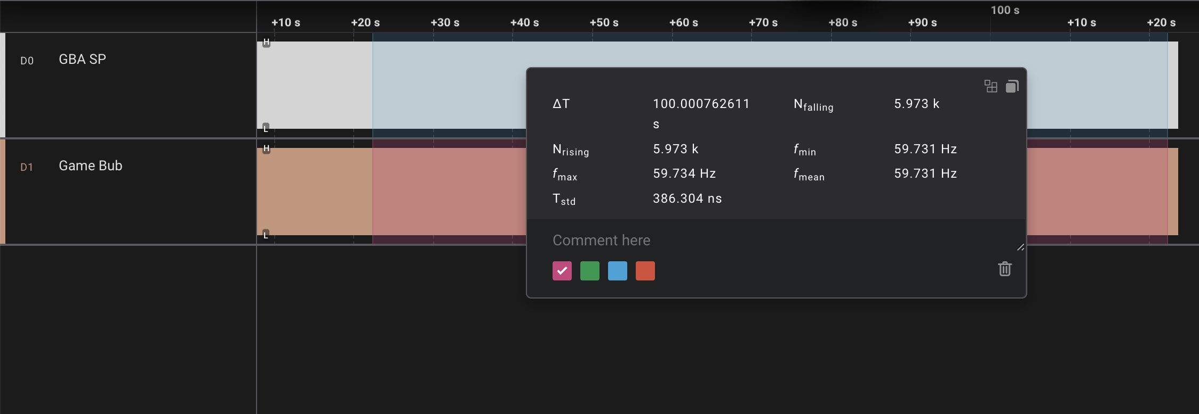Image resolution: width=1199 pixels, height=414 pixels.
Task: Click the comment box resize handle
Action: coord(1020,247)
